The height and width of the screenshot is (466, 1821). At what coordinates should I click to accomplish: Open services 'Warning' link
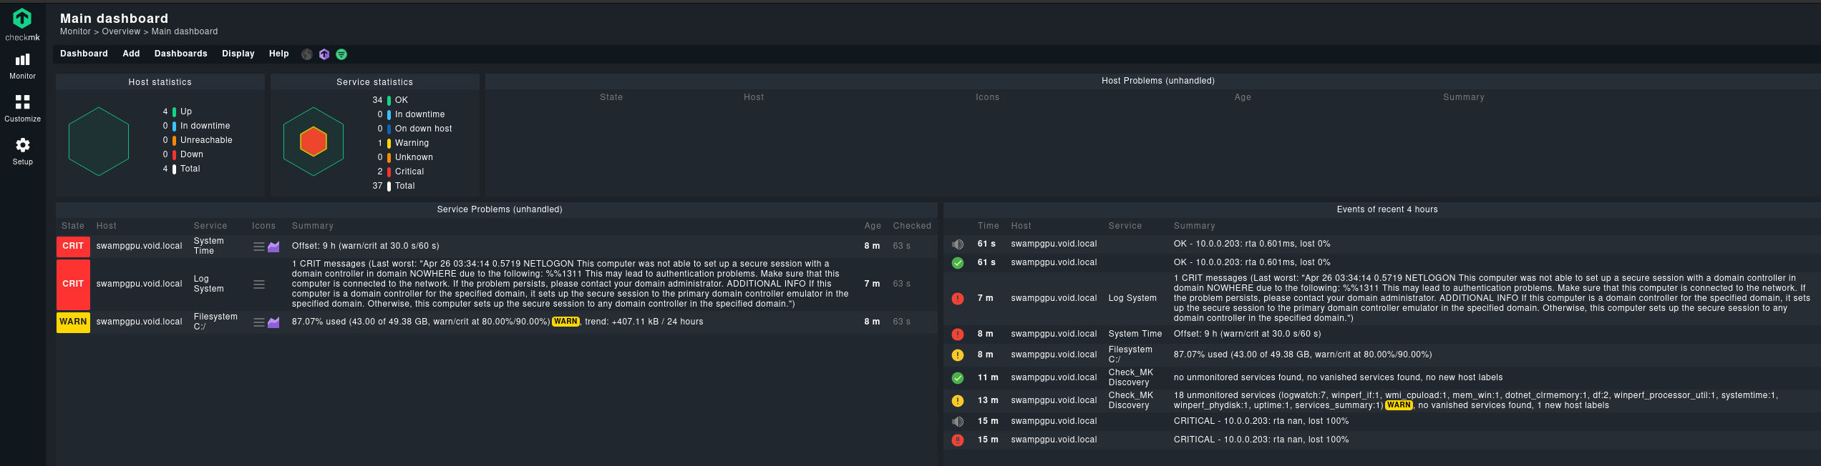(412, 143)
